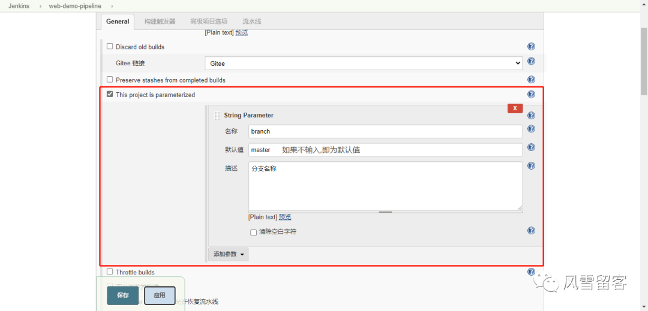Open the Gitee 链接 dropdown
Screen dimensions: 648x311
pyautogui.click(x=364, y=63)
